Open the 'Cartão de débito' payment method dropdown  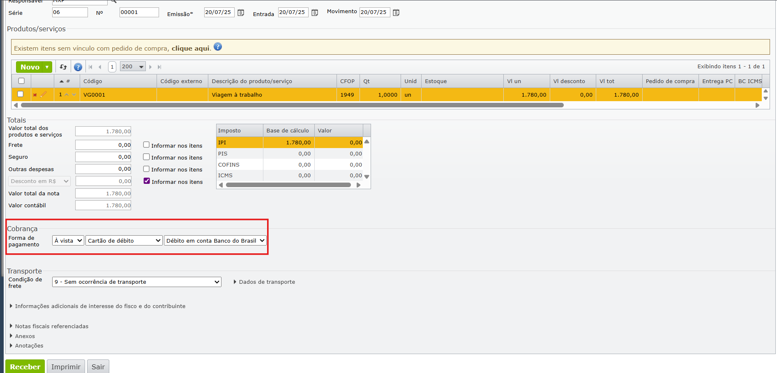124,241
